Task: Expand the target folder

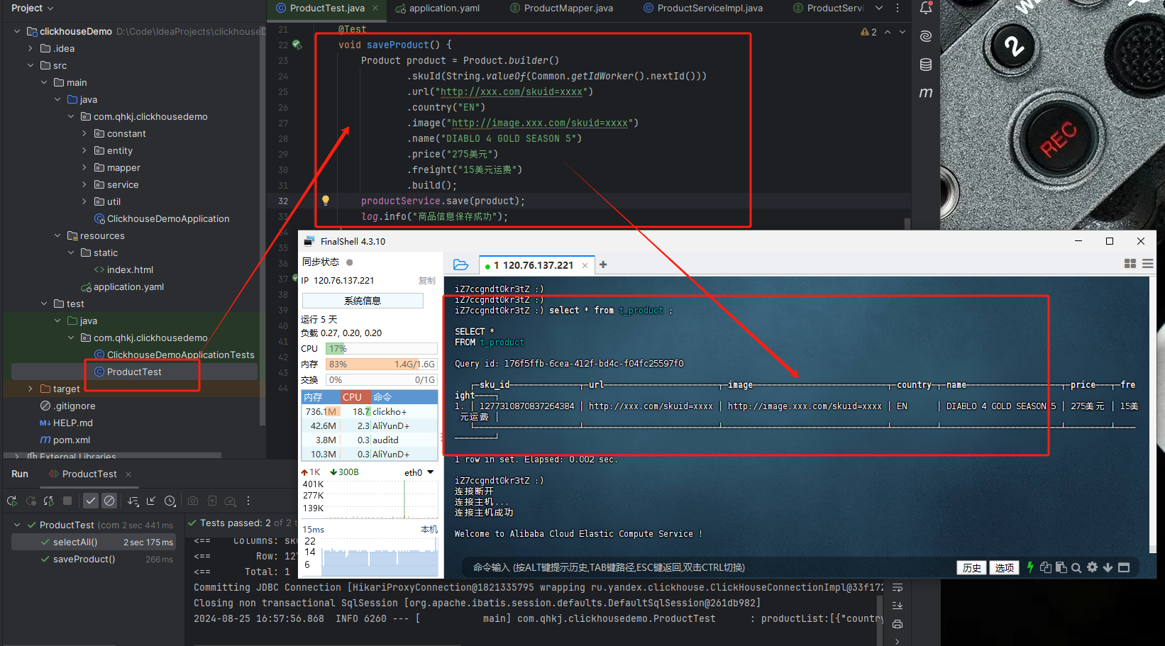Action: 31,389
